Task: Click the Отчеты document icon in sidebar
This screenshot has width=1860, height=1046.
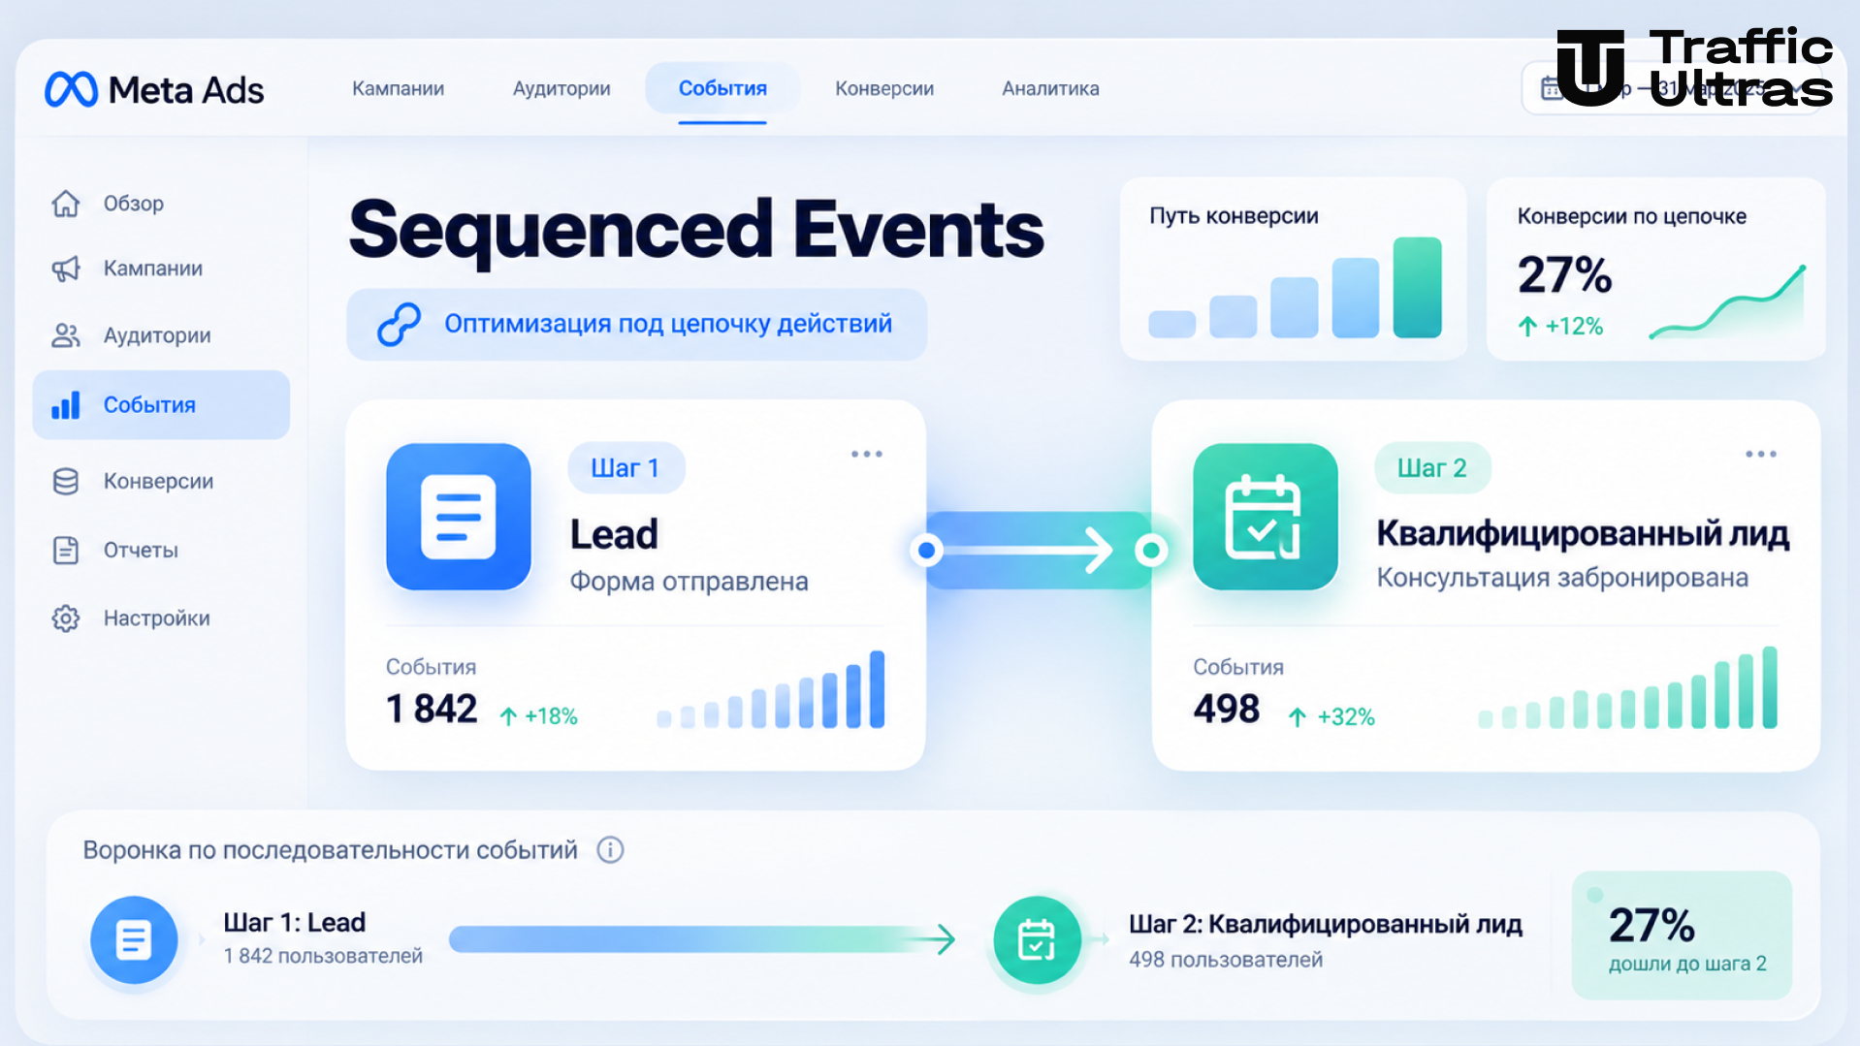Action: pyautogui.click(x=65, y=550)
